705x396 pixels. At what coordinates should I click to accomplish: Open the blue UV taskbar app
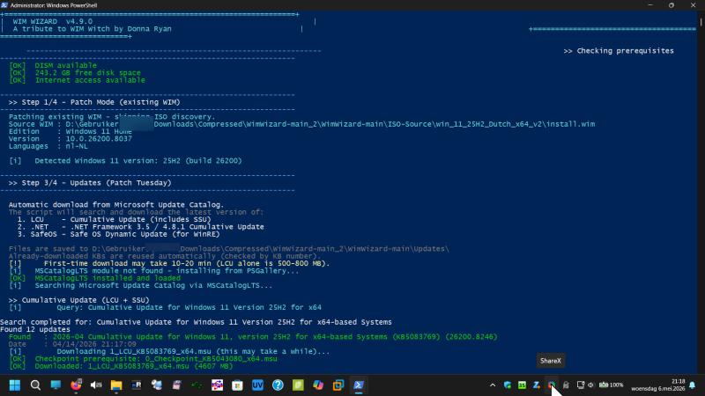point(257,385)
